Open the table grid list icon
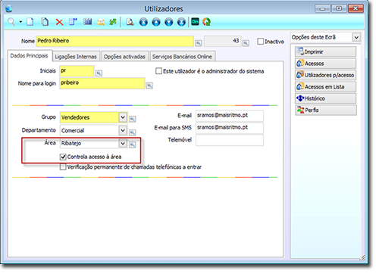This screenshot has height=274, width=376. [88, 22]
